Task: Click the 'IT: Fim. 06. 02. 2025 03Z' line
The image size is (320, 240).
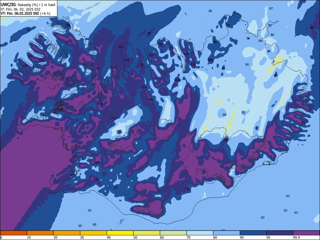Action: tap(20, 9)
